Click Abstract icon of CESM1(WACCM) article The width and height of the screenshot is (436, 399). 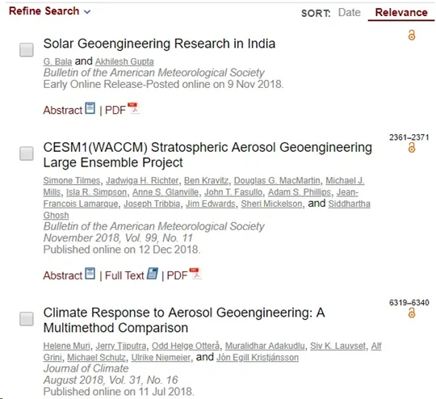click(x=90, y=274)
